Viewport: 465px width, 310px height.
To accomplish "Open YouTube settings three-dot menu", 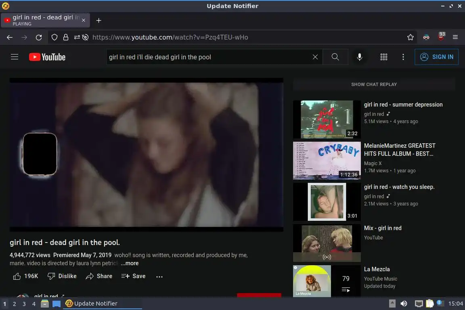I will coord(403,57).
